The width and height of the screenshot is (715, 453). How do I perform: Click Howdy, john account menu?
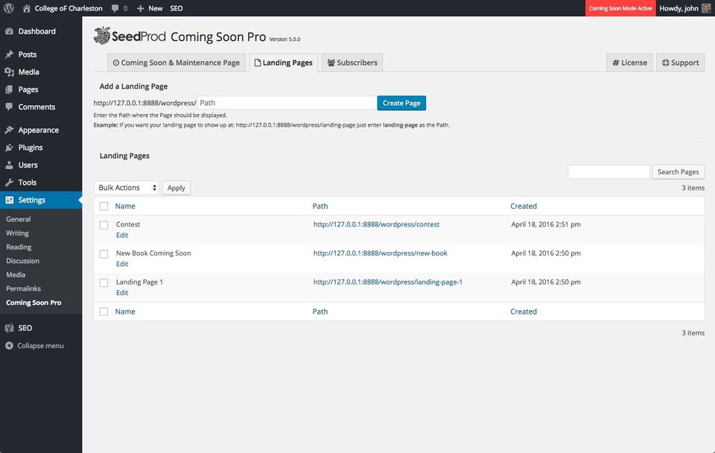tap(685, 8)
